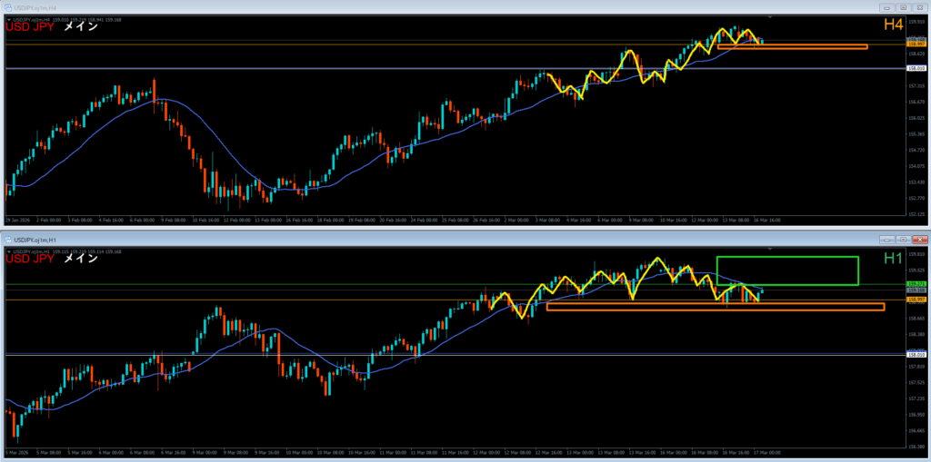The width and height of the screenshot is (931, 462).
Task: Maximize the USDJPY H4 chart window
Action: pyautogui.click(x=903, y=8)
